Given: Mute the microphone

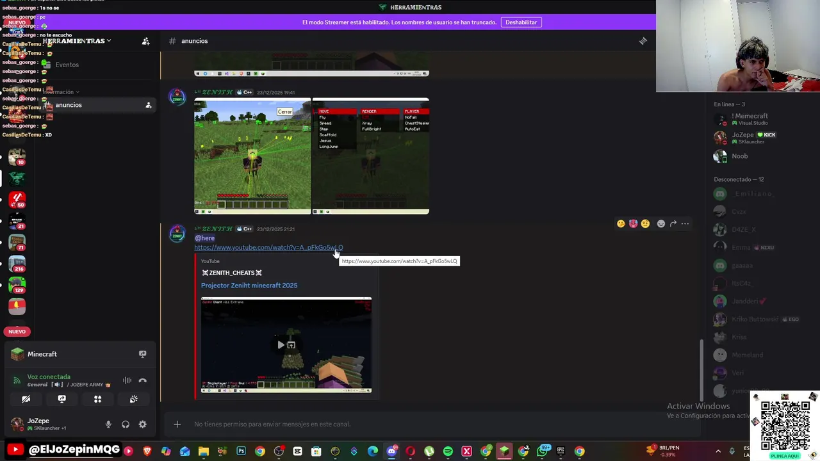Looking at the screenshot, I should pos(108,424).
